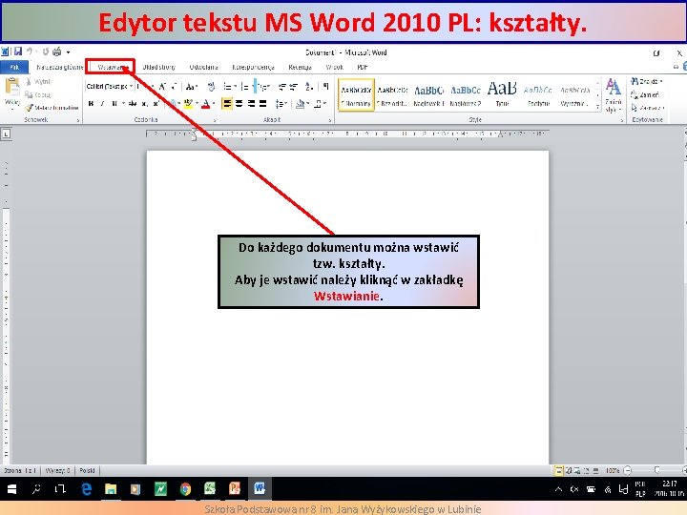Screen dimensions: 687x515
Task: Switch to the Narzędzia główne tab
Action: [59, 67]
